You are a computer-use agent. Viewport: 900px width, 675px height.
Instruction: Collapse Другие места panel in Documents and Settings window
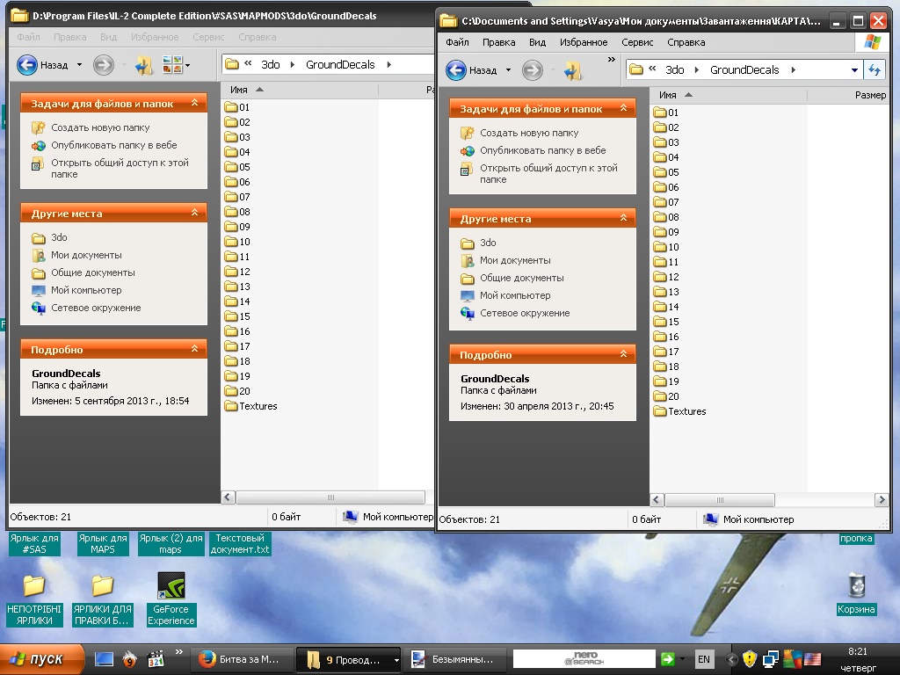pyautogui.click(x=621, y=219)
